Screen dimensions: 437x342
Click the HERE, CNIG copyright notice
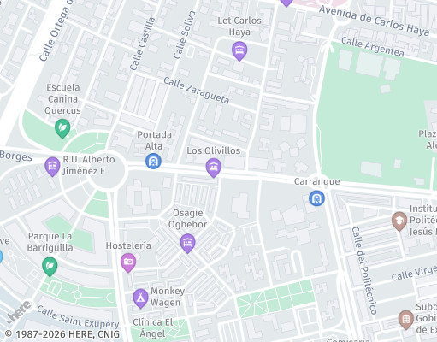(62, 334)
